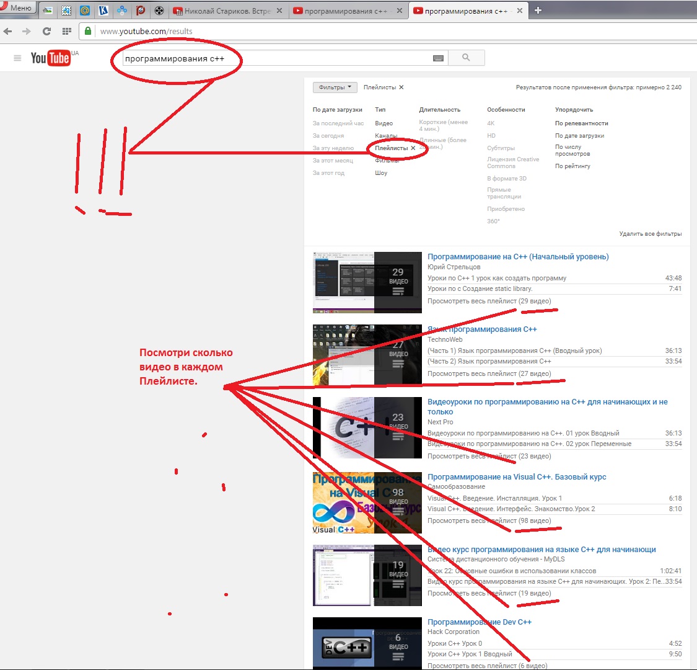Open Программирование на Visual C++ Базовый курс
The width and height of the screenshot is (697, 670).
click(517, 477)
